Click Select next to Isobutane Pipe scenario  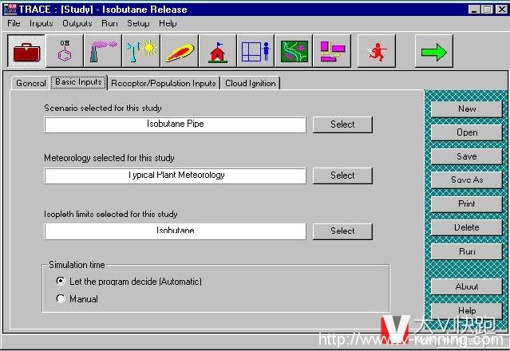(342, 124)
